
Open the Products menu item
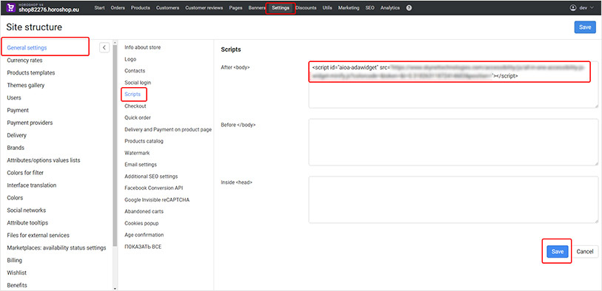pos(141,7)
